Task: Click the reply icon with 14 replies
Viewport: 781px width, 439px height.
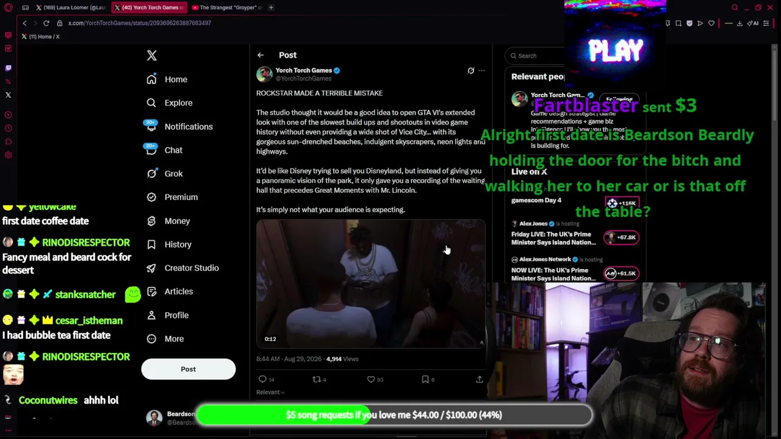Action: 263,379
